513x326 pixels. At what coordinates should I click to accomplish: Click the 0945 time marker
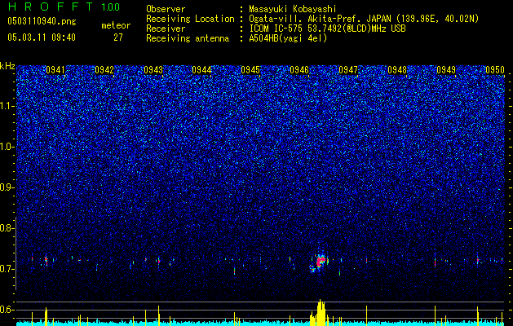click(x=250, y=70)
